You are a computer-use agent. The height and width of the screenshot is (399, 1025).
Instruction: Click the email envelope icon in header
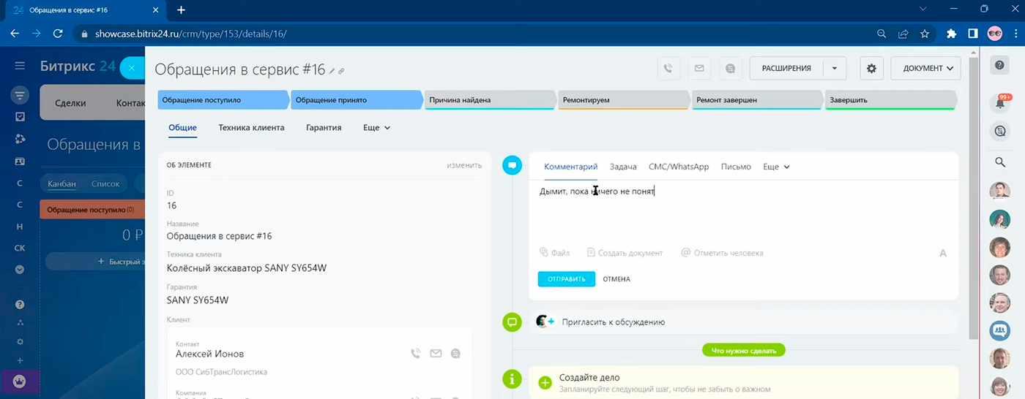click(x=699, y=68)
